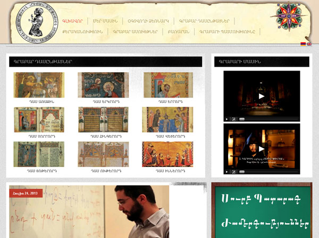Click the red date label on the post image

pyautogui.click(x=26, y=193)
